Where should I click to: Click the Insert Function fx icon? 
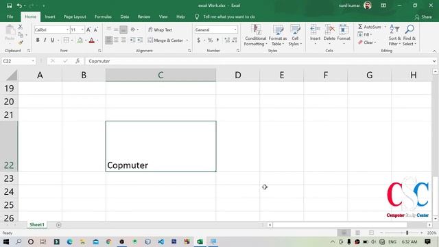pos(78,61)
